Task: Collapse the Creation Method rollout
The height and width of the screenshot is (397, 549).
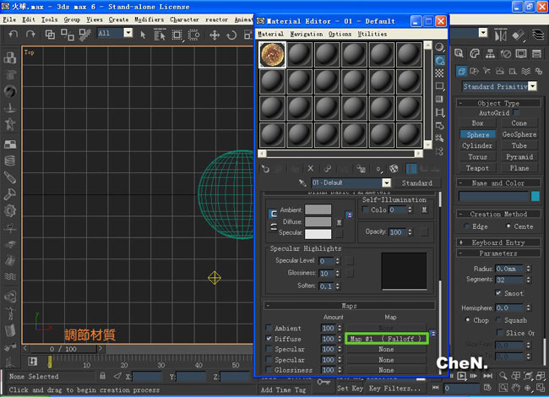Action: 498,214
